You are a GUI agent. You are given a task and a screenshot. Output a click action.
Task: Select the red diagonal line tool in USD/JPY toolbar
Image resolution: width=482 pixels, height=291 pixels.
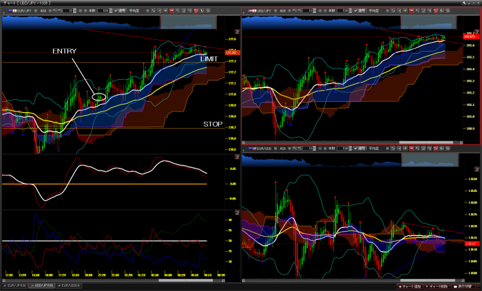436,10
